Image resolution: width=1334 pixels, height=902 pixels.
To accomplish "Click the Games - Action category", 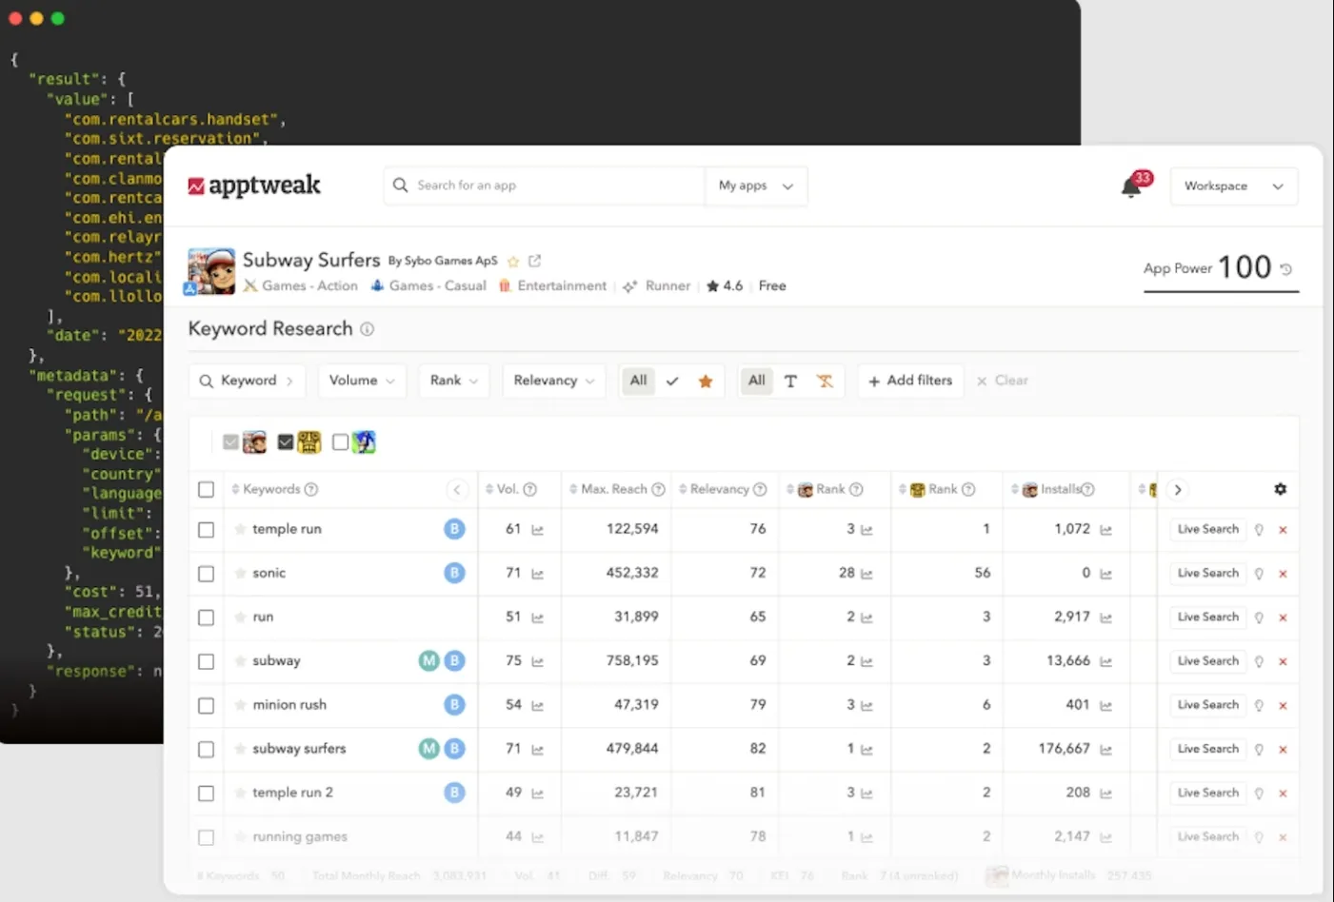I will 301,285.
